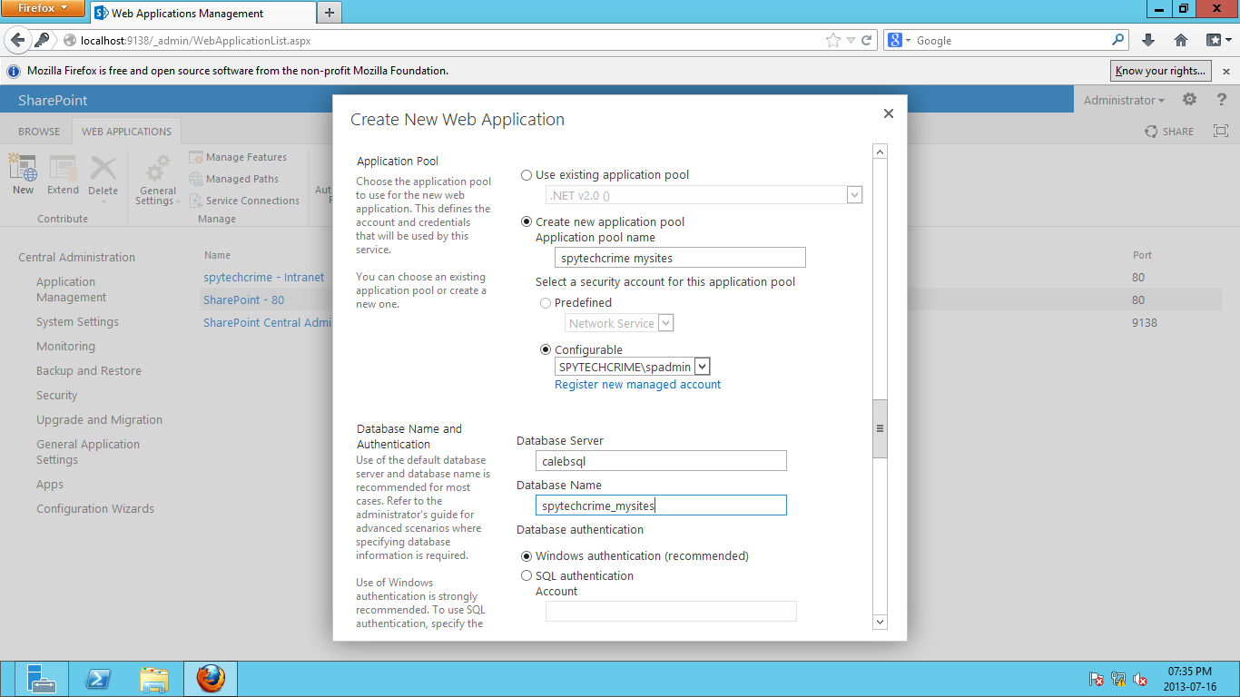This screenshot has height=697, width=1240.
Task: Open the Firefox downloads arrow
Action: (x=1148, y=40)
